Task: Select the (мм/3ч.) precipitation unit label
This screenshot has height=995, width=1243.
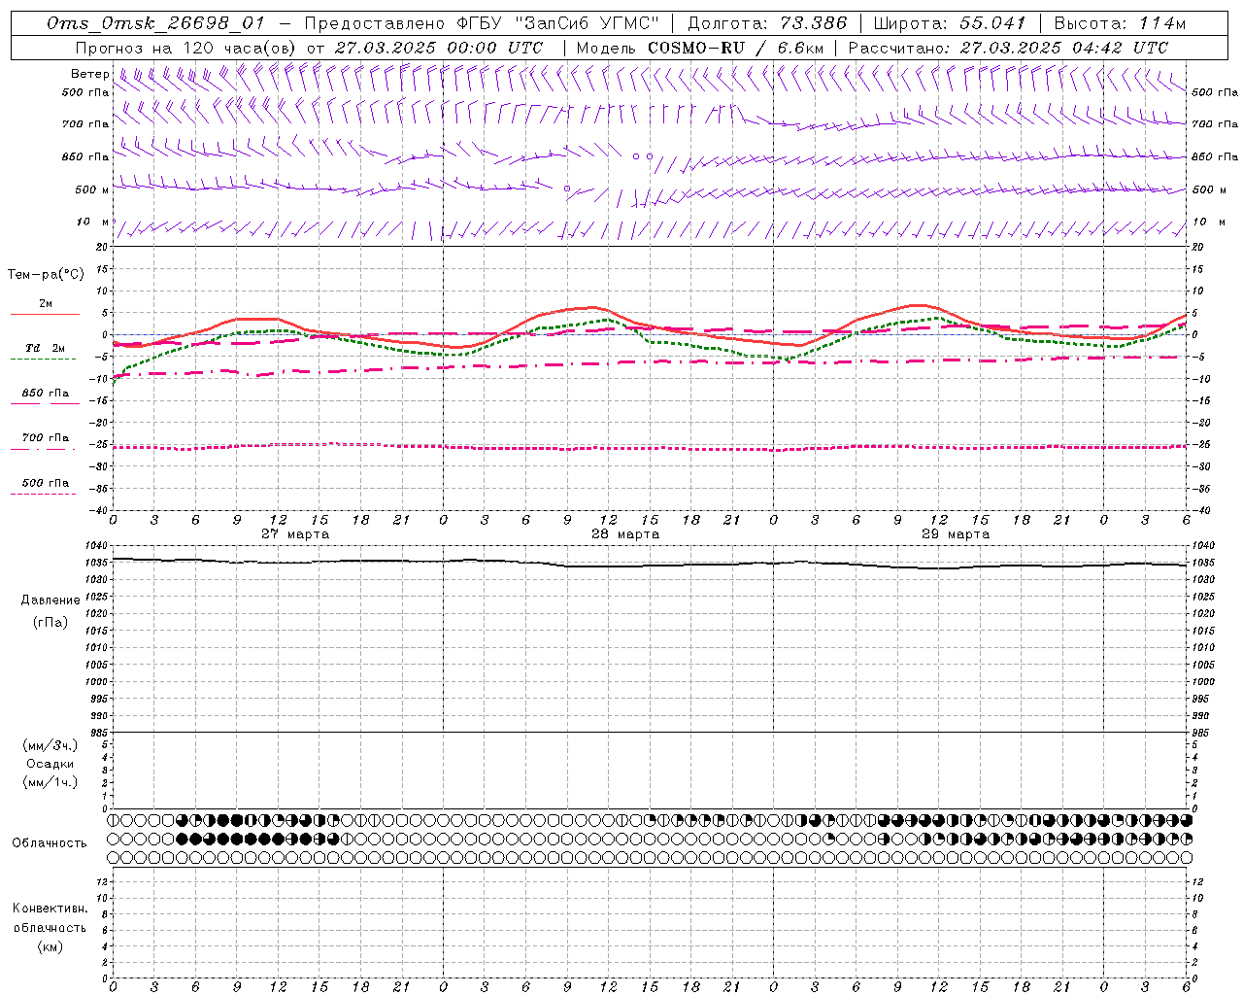Action: (50, 746)
